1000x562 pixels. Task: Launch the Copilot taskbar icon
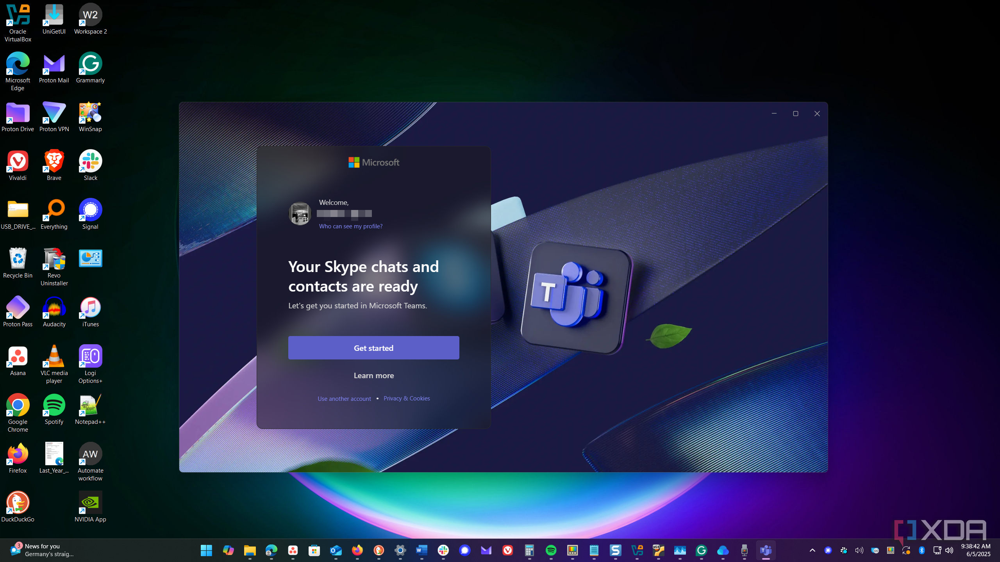point(228,550)
